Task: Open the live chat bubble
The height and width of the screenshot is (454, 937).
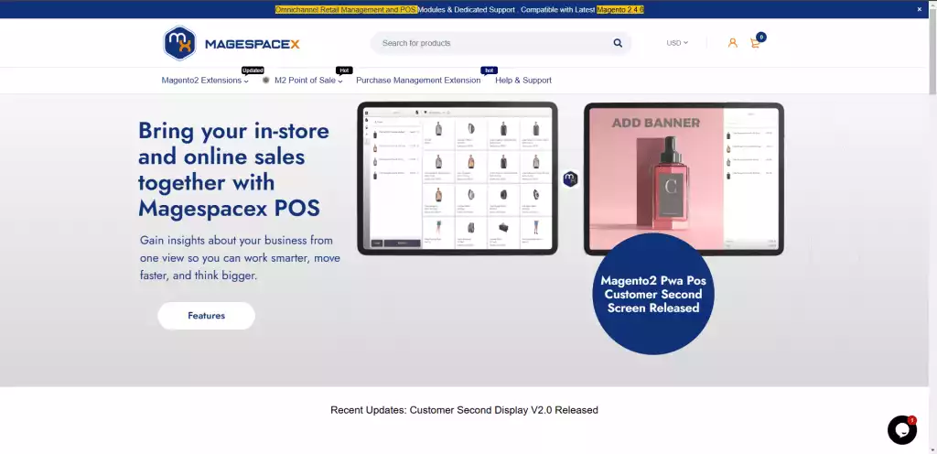Action: (901, 429)
